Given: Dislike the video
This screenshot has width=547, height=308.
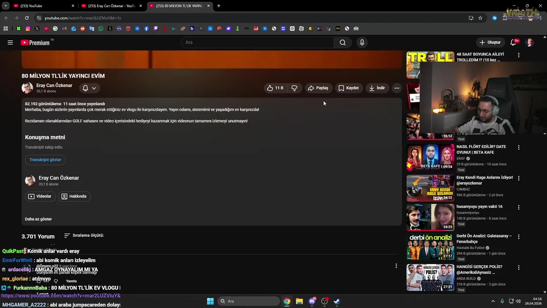Looking at the screenshot, I should coord(294,88).
